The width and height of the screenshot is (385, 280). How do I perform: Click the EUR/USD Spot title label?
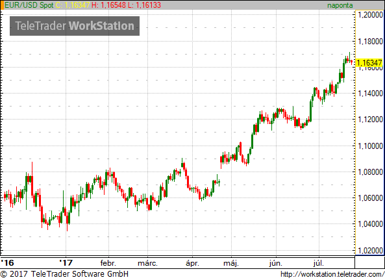click(29, 5)
